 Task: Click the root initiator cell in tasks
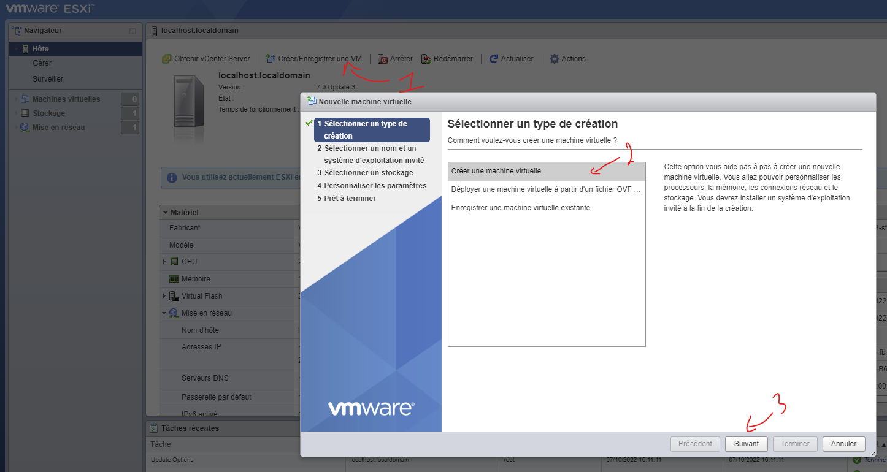pos(509,460)
